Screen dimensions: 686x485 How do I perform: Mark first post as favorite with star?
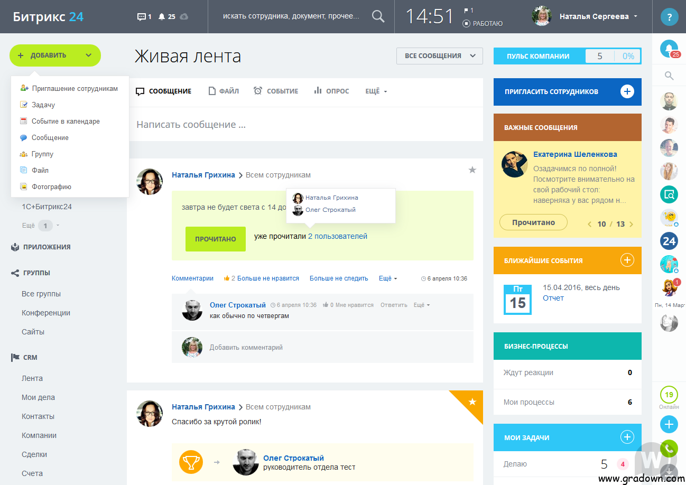coord(472,170)
